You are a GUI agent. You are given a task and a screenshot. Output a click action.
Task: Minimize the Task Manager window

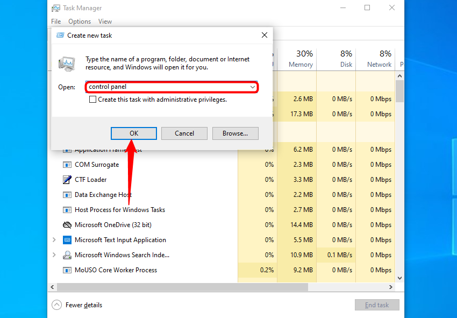coord(343,8)
